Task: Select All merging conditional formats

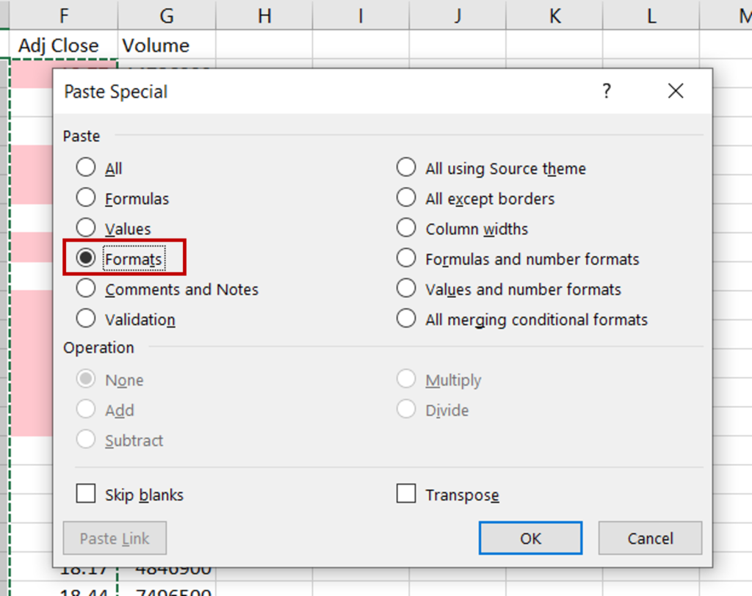Action: pyautogui.click(x=406, y=319)
